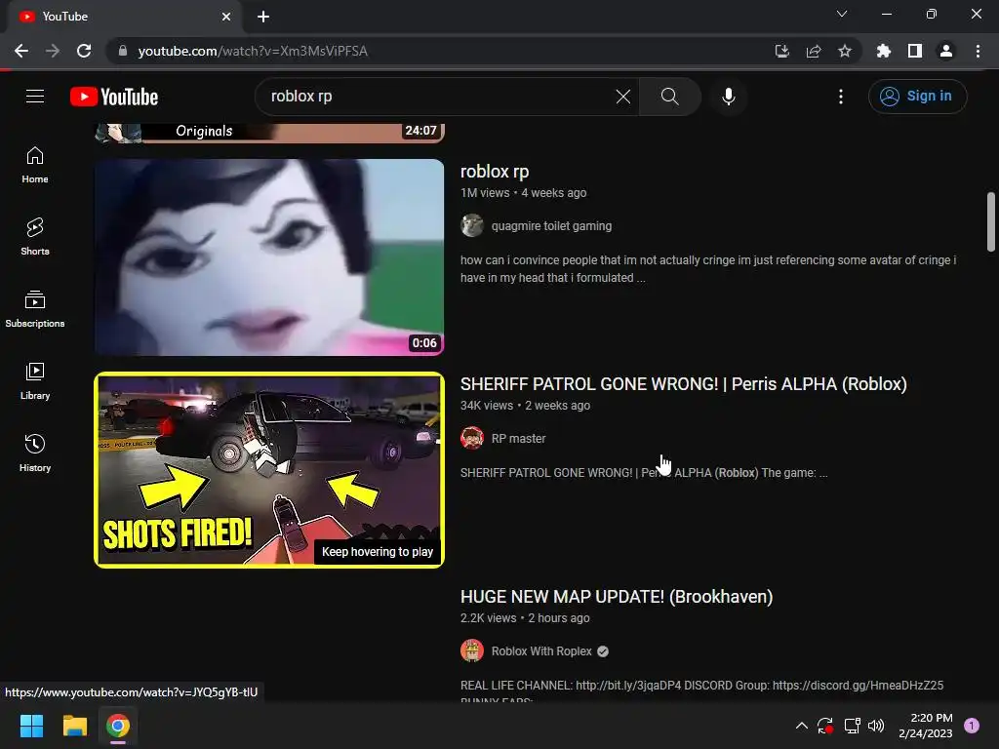Open Shorts in sidebar
This screenshot has width=999, height=749.
[x=35, y=237]
